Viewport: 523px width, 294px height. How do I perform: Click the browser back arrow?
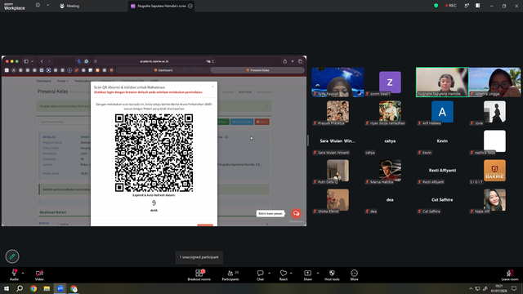click(42, 61)
